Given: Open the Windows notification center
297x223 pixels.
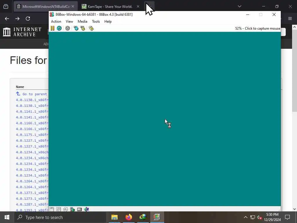Looking at the screenshot, I should point(287,217).
